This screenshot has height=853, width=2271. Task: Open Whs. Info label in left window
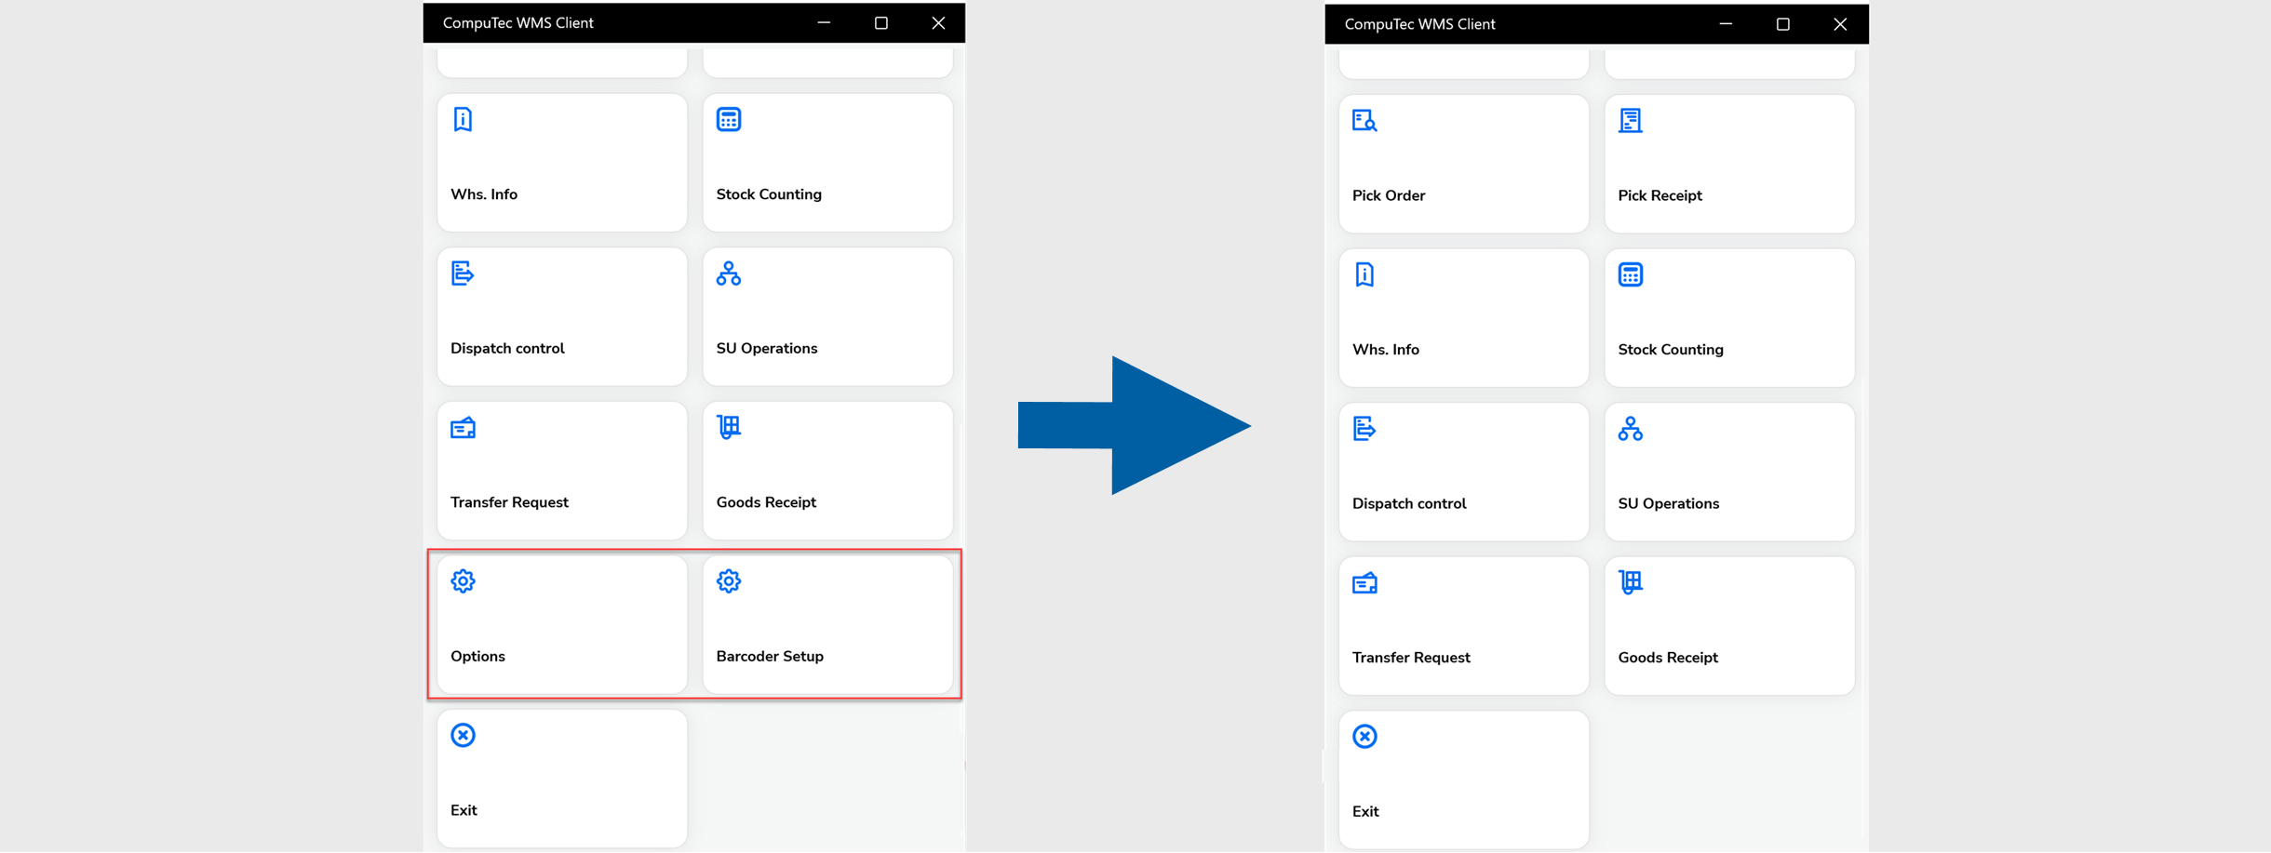[x=484, y=194]
